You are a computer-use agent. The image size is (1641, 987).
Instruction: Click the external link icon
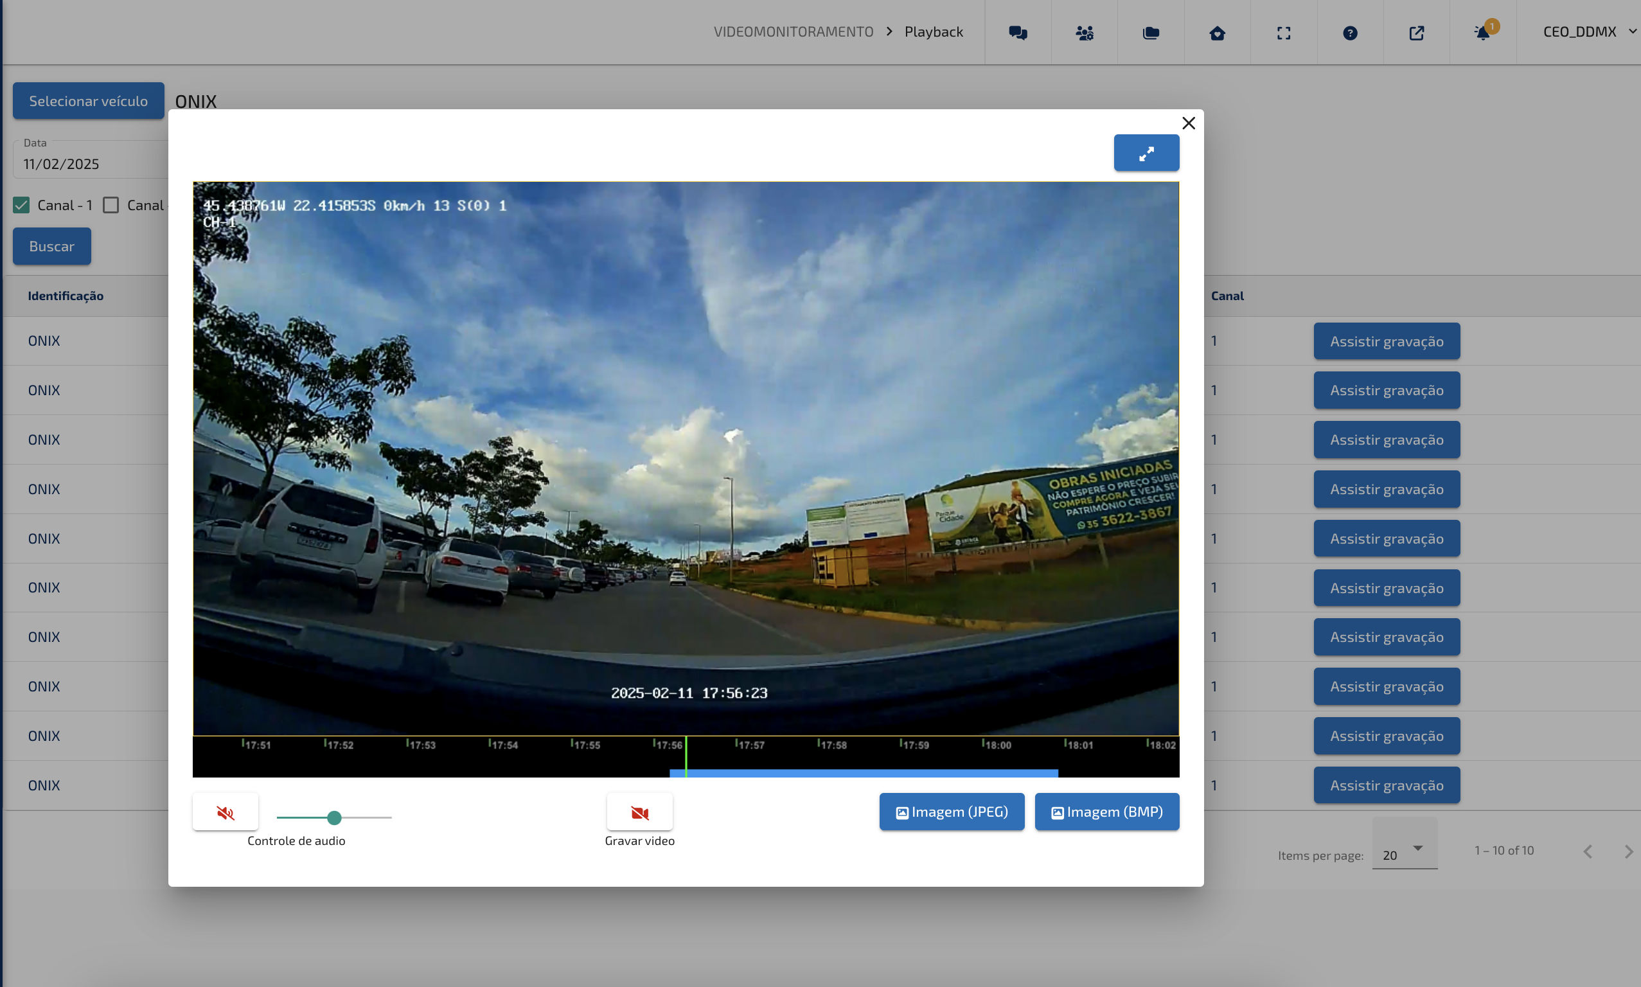[x=1416, y=33]
